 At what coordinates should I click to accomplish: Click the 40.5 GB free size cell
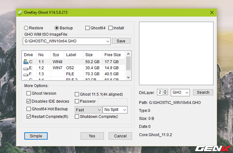pos(112,74)
